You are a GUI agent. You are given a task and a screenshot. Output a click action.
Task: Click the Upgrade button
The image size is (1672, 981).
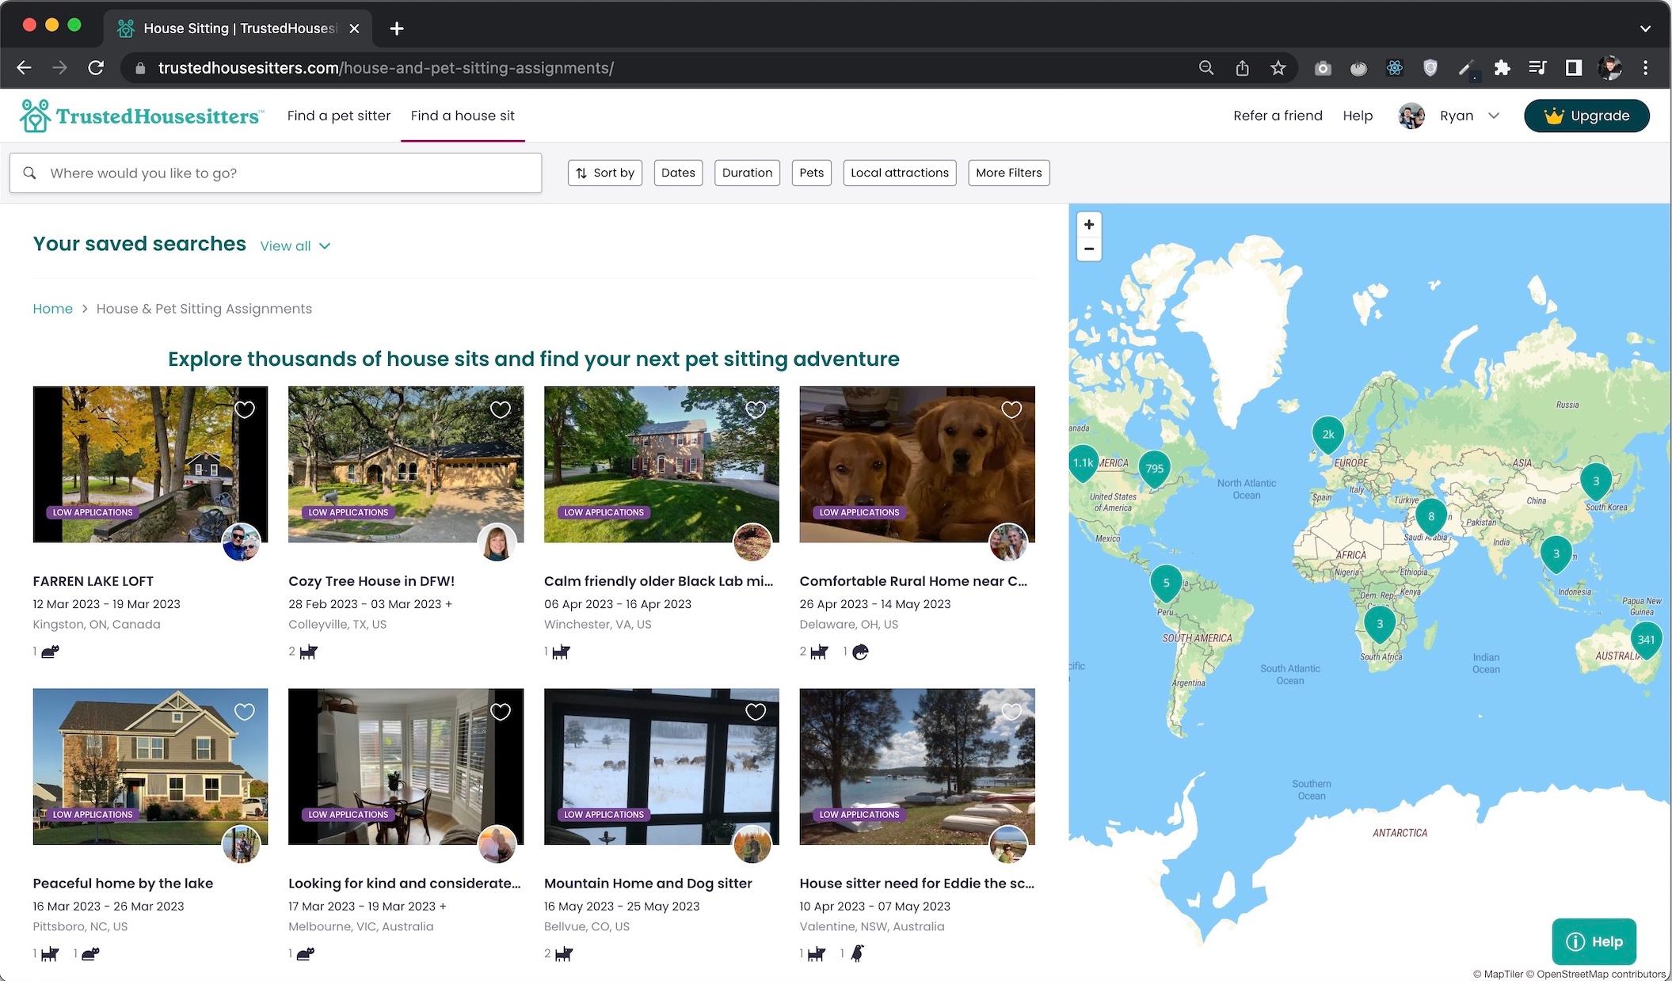coord(1586,115)
